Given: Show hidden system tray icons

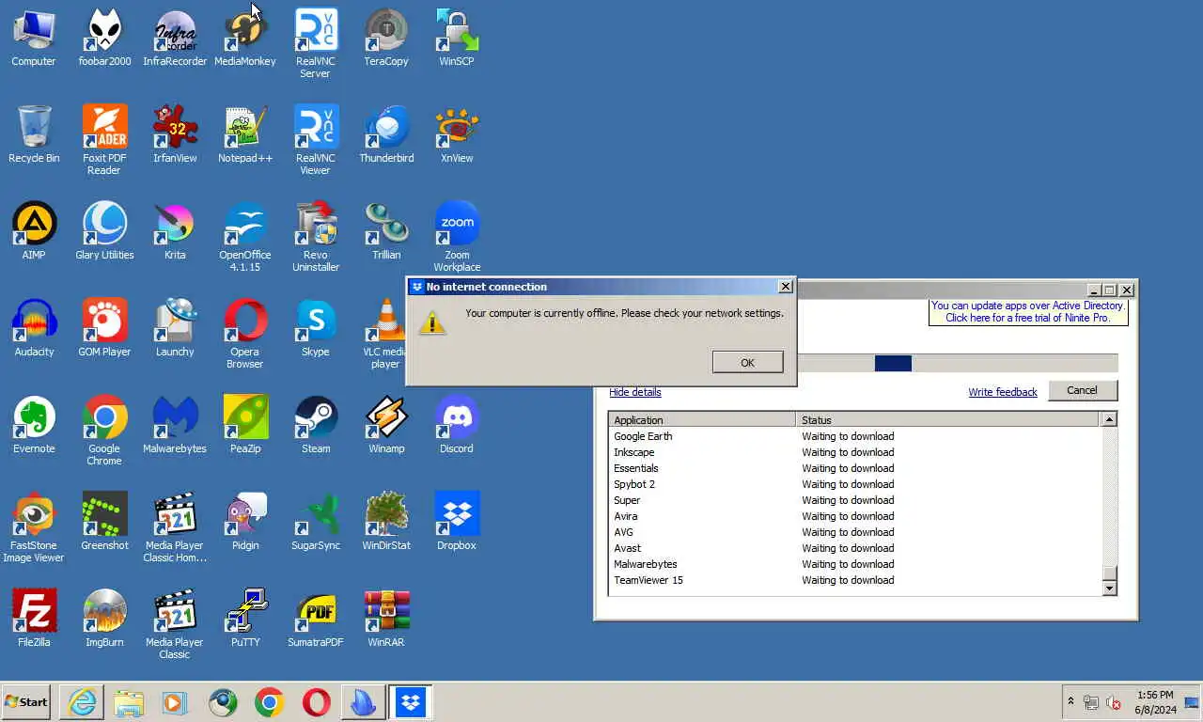Looking at the screenshot, I should pyautogui.click(x=1070, y=702).
